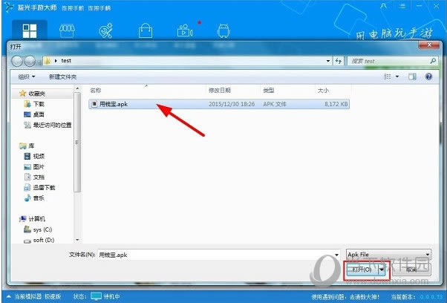This screenshot has height=303, width=447.
Task: Click the emulator status monitor icon
Action: [x=96, y=296]
